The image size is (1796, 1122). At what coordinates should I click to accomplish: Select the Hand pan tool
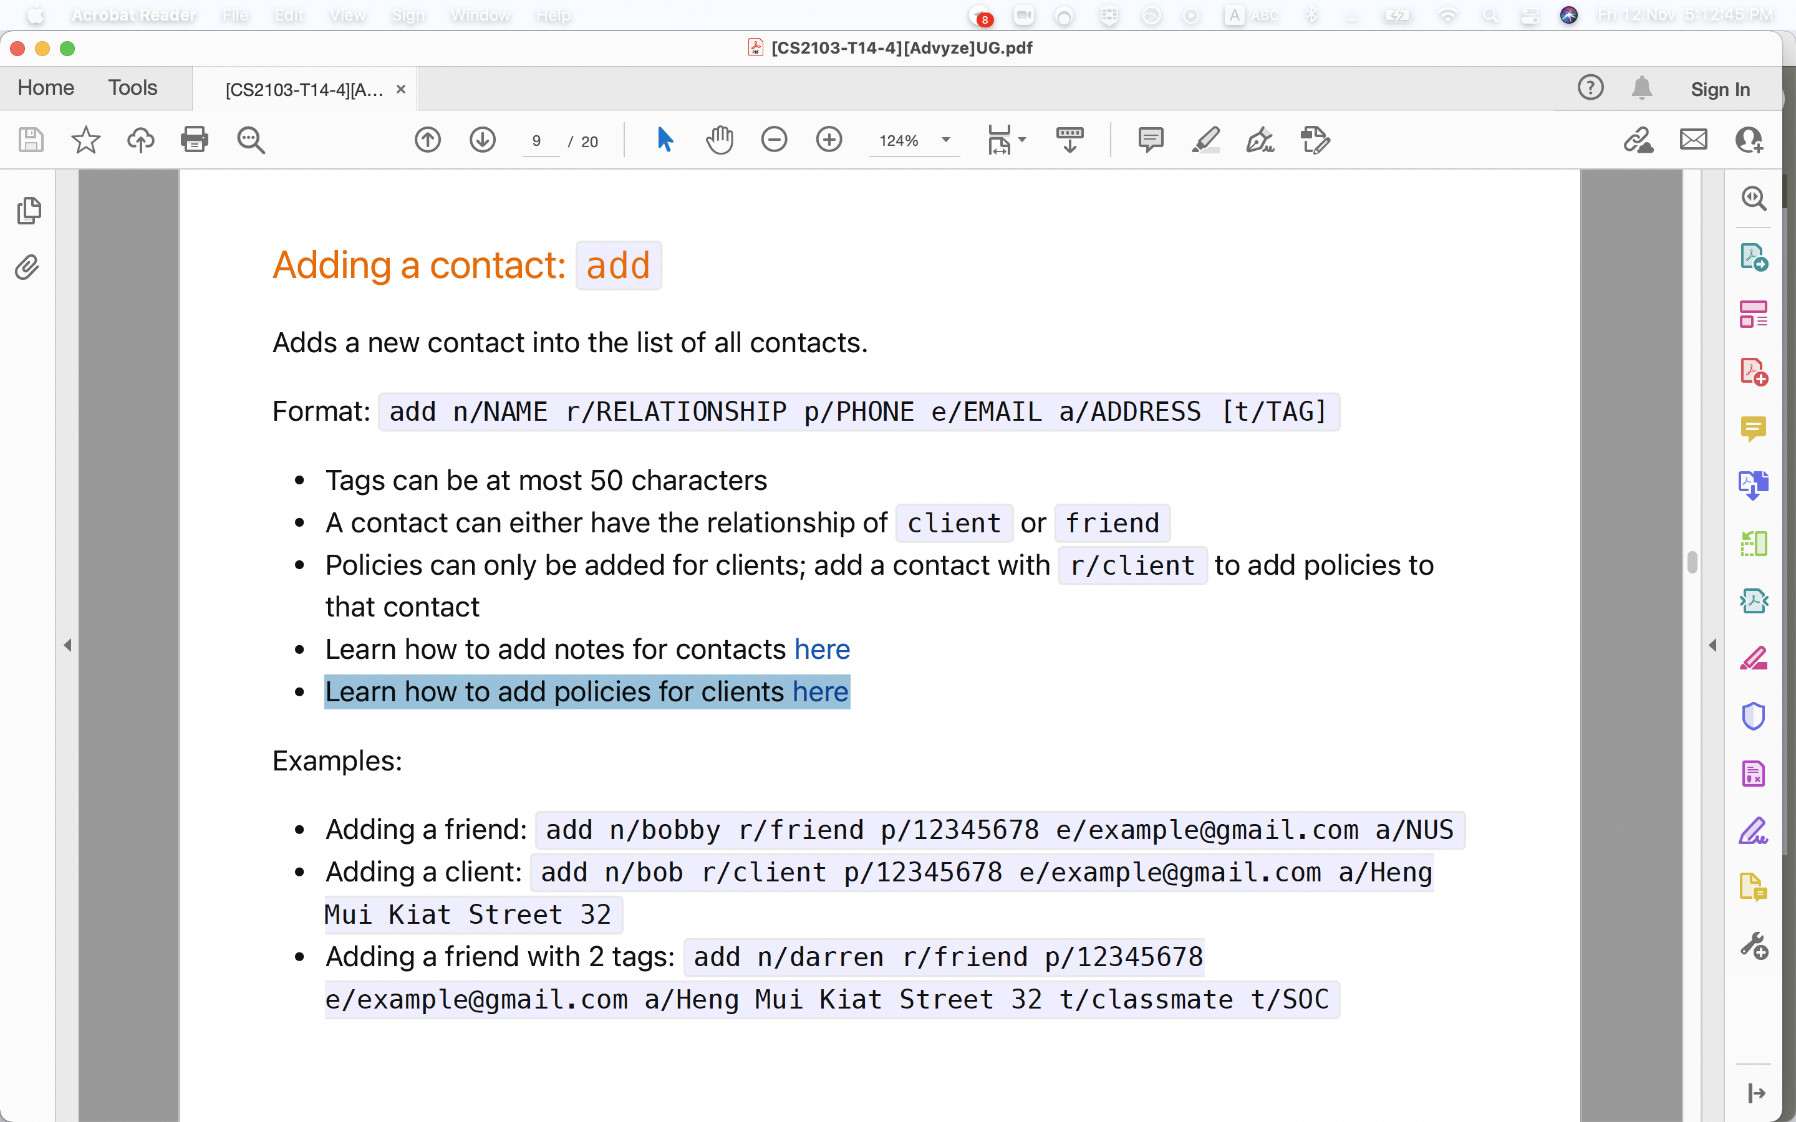pyautogui.click(x=719, y=140)
